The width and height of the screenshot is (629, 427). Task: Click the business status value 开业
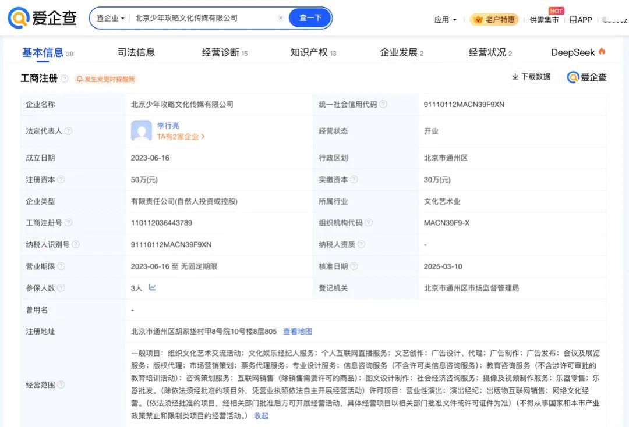(431, 131)
